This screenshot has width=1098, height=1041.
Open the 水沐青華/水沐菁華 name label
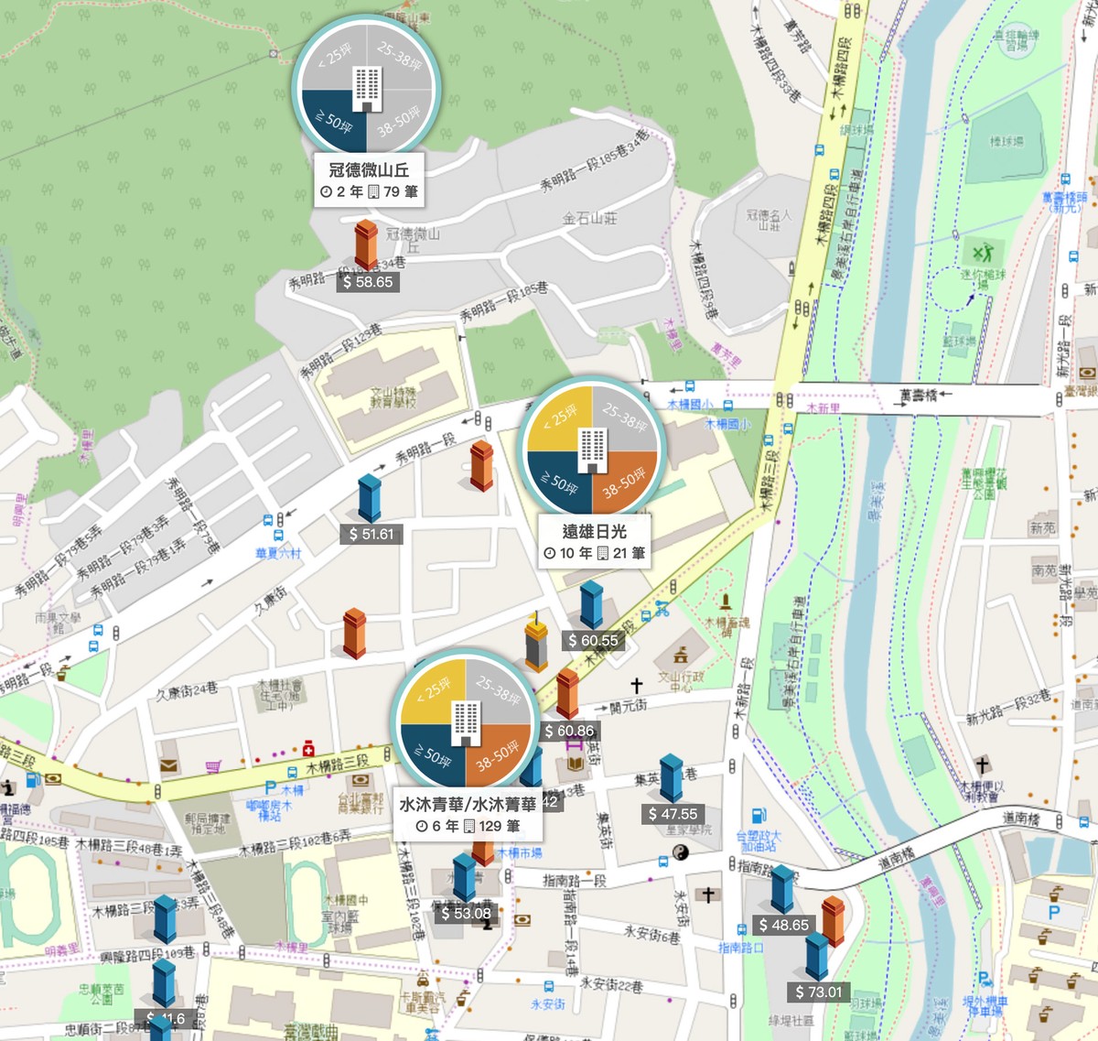pyautogui.click(x=468, y=804)
